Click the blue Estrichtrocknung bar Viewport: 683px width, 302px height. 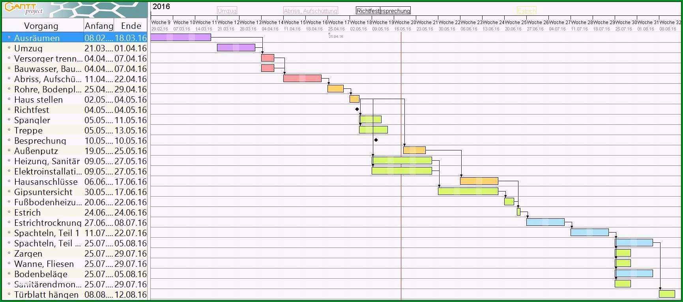click(545, 222)
